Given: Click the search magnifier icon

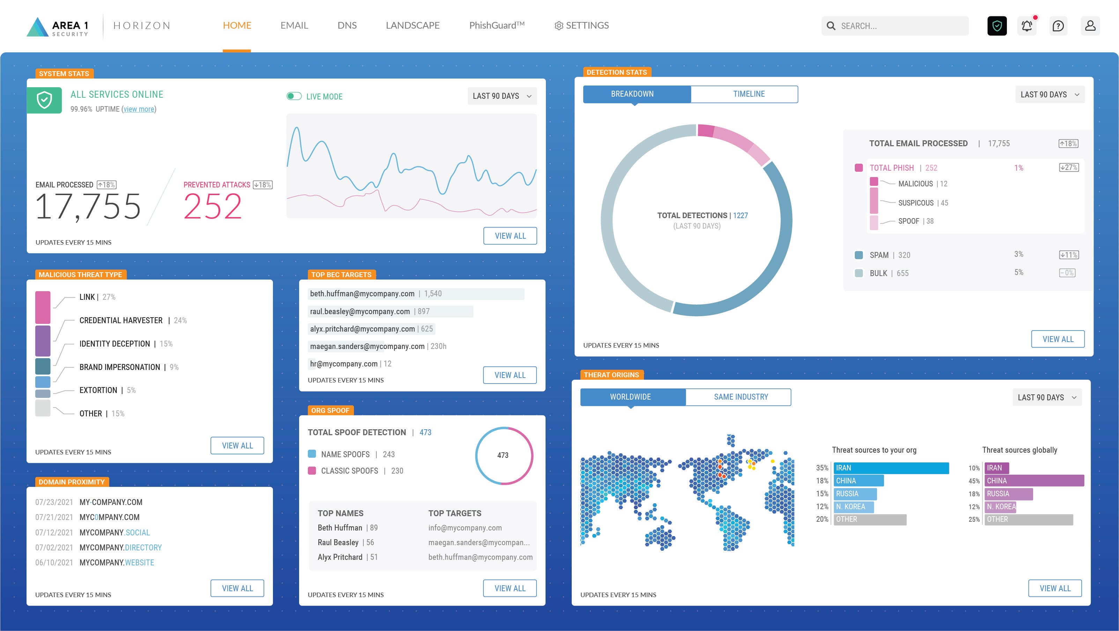Looking at the screenshot, I should [832, 25].
